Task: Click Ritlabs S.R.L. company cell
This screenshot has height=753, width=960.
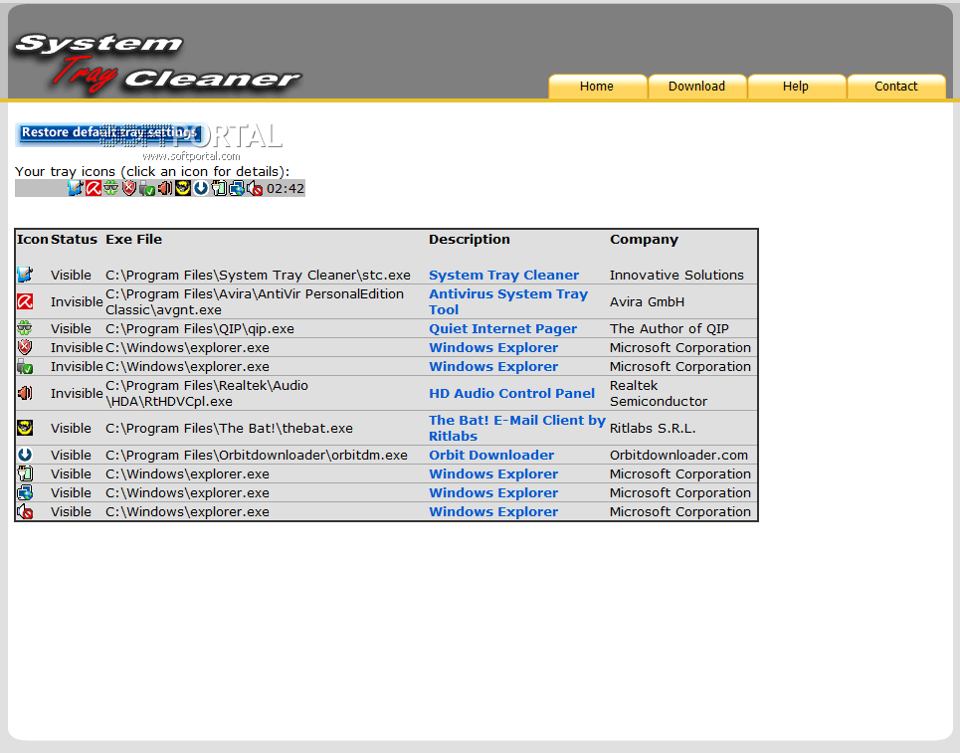Action: (653, 428)
